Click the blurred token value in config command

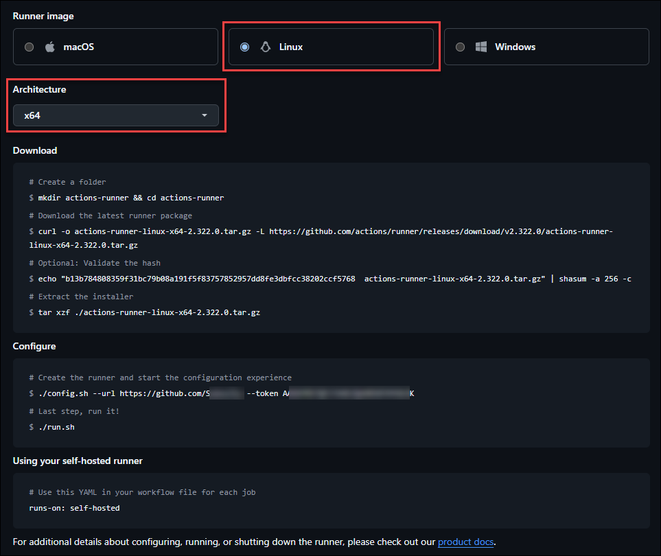(347, 393)
